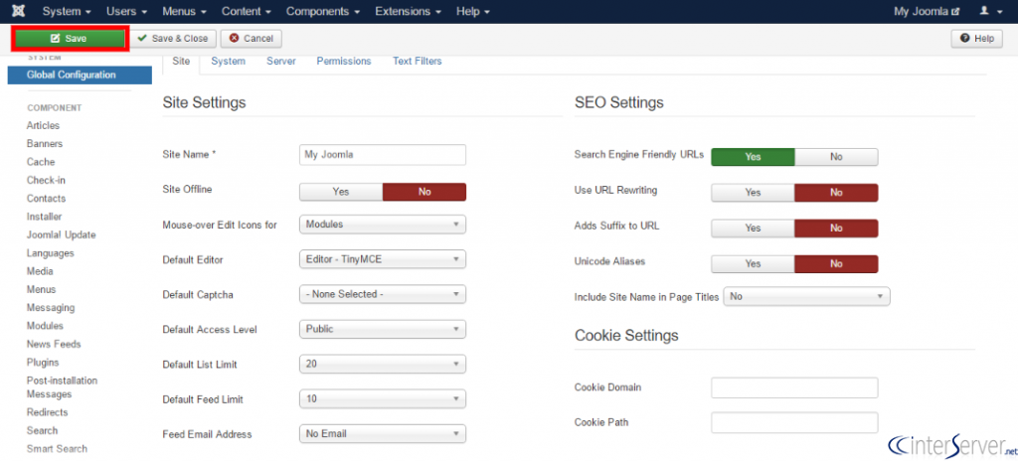Image resolution: width=1018 pixels, height=461 pixels.
Task: Set Adds Suffix to URL to Yes
Action: coord(754,229)
